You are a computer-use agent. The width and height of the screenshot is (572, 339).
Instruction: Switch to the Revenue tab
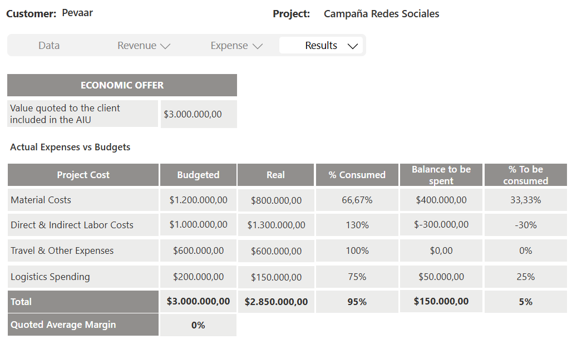(x=137, y=46)
